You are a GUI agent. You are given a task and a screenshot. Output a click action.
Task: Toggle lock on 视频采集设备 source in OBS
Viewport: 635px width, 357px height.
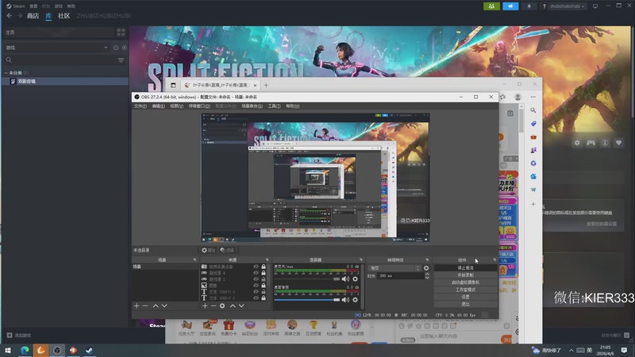coord(264,267)
